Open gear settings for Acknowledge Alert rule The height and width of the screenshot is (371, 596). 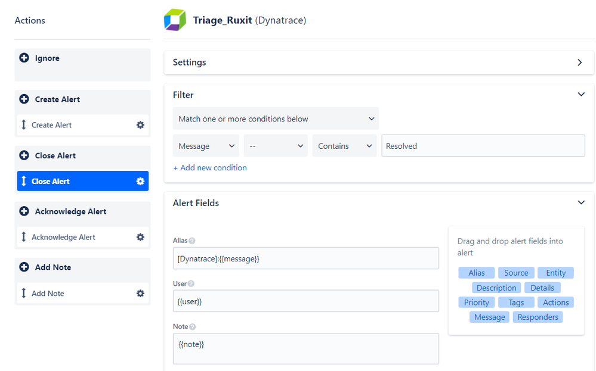[x=140, y=237]
